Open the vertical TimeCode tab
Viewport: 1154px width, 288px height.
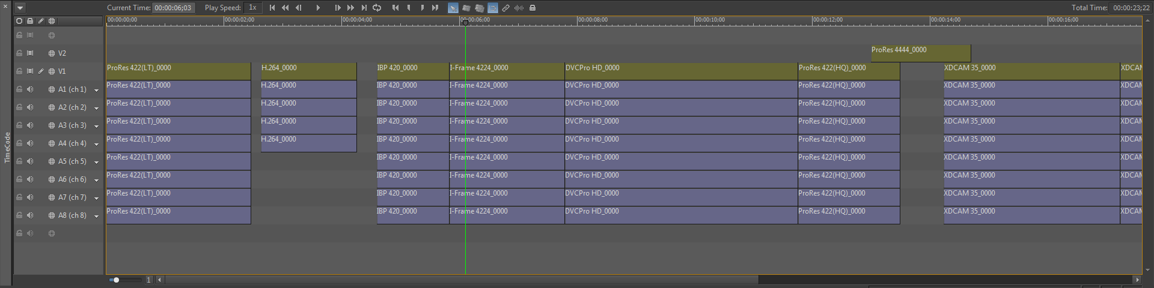[x=7, y=148]
